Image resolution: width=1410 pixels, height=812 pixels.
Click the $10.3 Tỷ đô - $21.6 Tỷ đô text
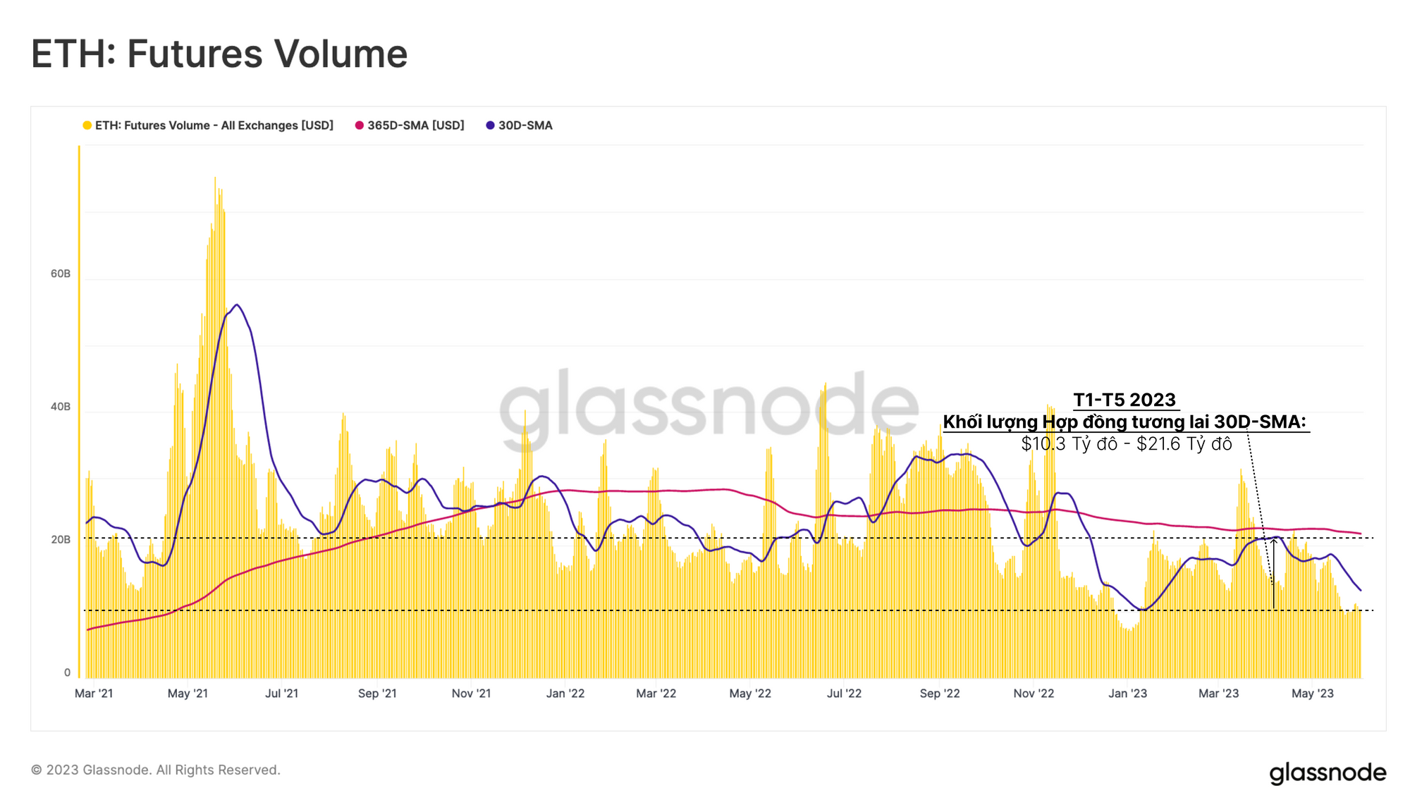1126,444
